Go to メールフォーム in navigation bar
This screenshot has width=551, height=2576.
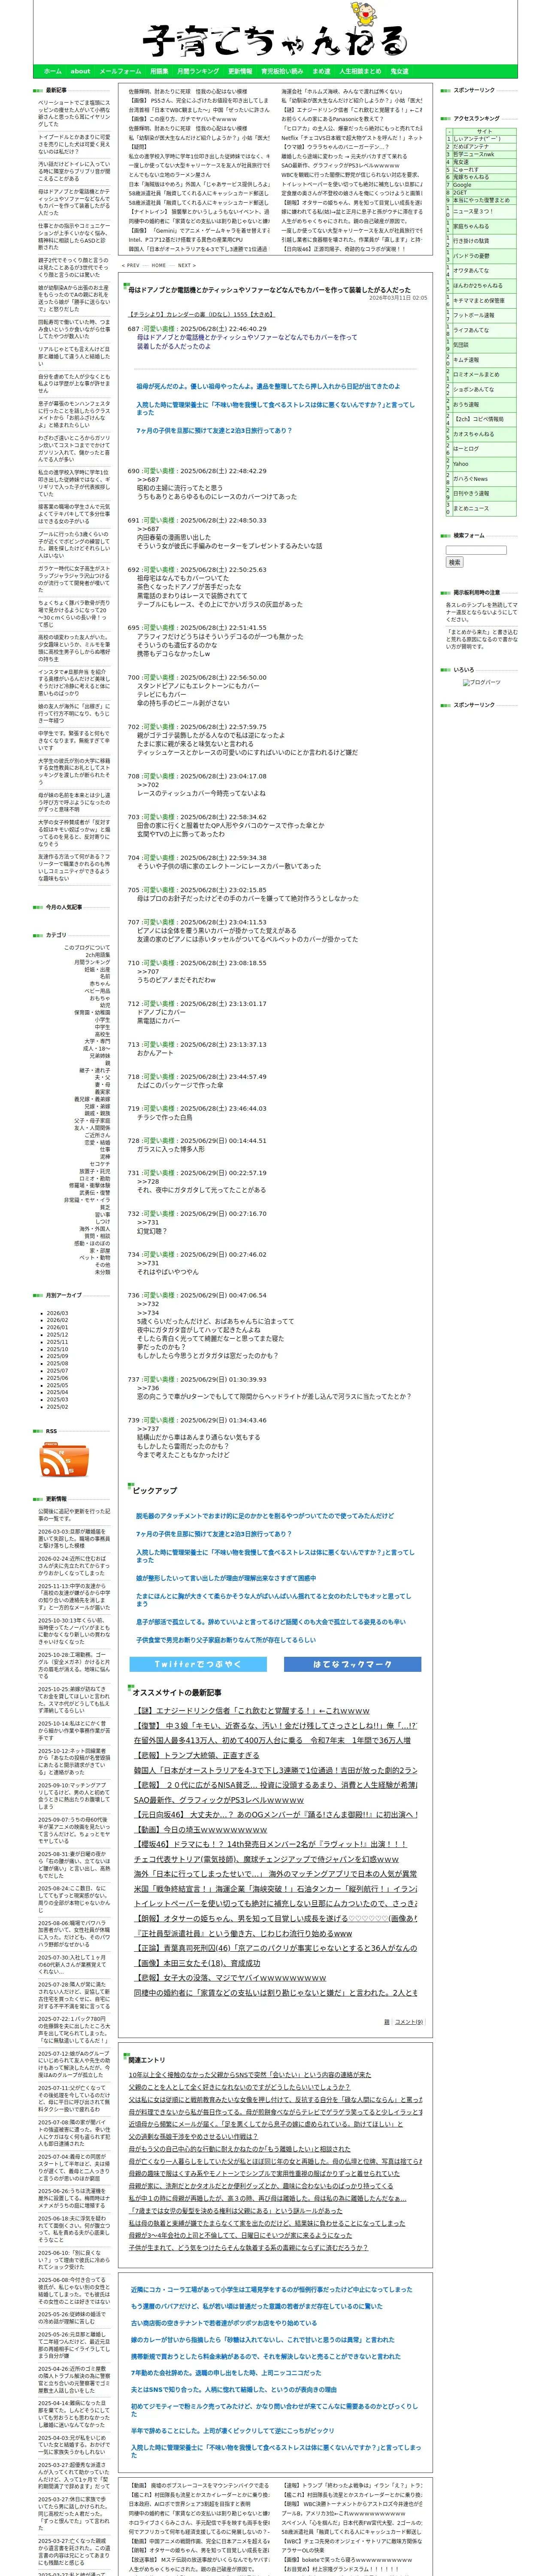pyautogui.click(x=120, y=71)
